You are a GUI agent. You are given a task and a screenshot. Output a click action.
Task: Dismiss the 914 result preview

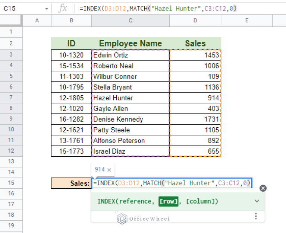point(109,170)
